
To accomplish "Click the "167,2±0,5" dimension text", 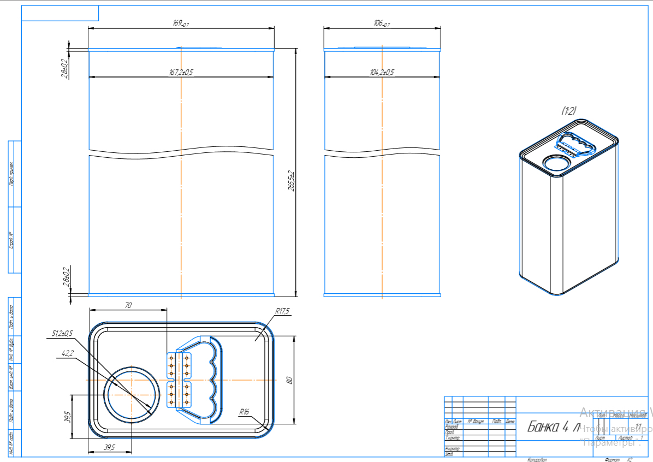I will click(x=181, y=73).
